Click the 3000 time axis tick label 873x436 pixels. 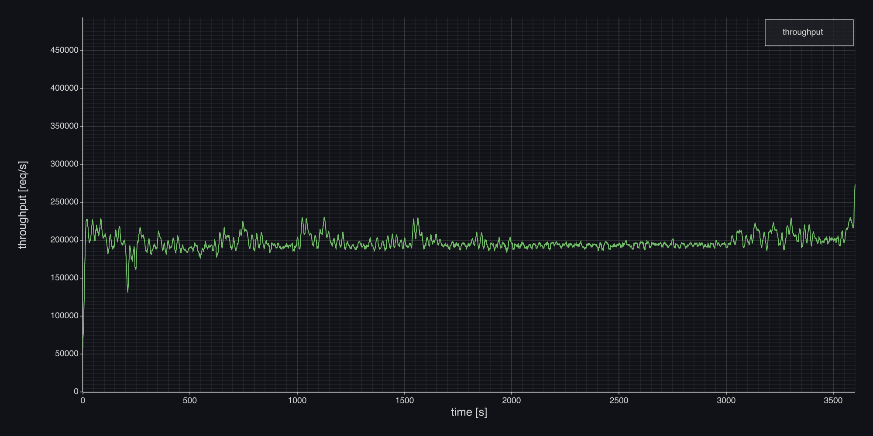tap(726, 401)
